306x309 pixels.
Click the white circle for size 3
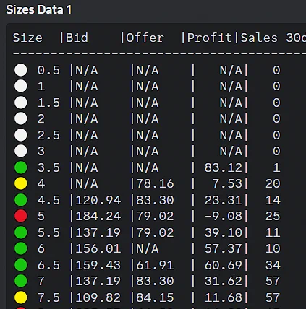(x=21, y=151)
